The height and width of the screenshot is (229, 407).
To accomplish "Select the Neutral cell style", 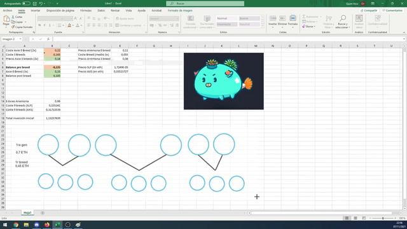I will coord(249,24).
